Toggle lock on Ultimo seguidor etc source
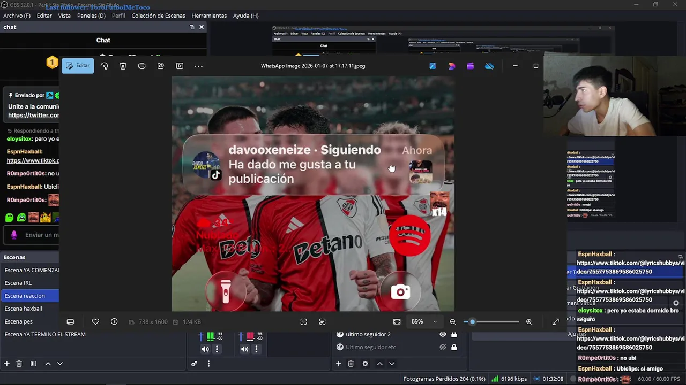Image resolution: width=686 pixels, height=385 pixels. point(454,347)
